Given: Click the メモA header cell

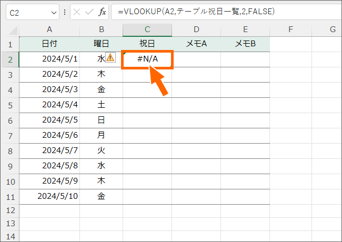Looking at the screenshot, I should click(196, 44).
